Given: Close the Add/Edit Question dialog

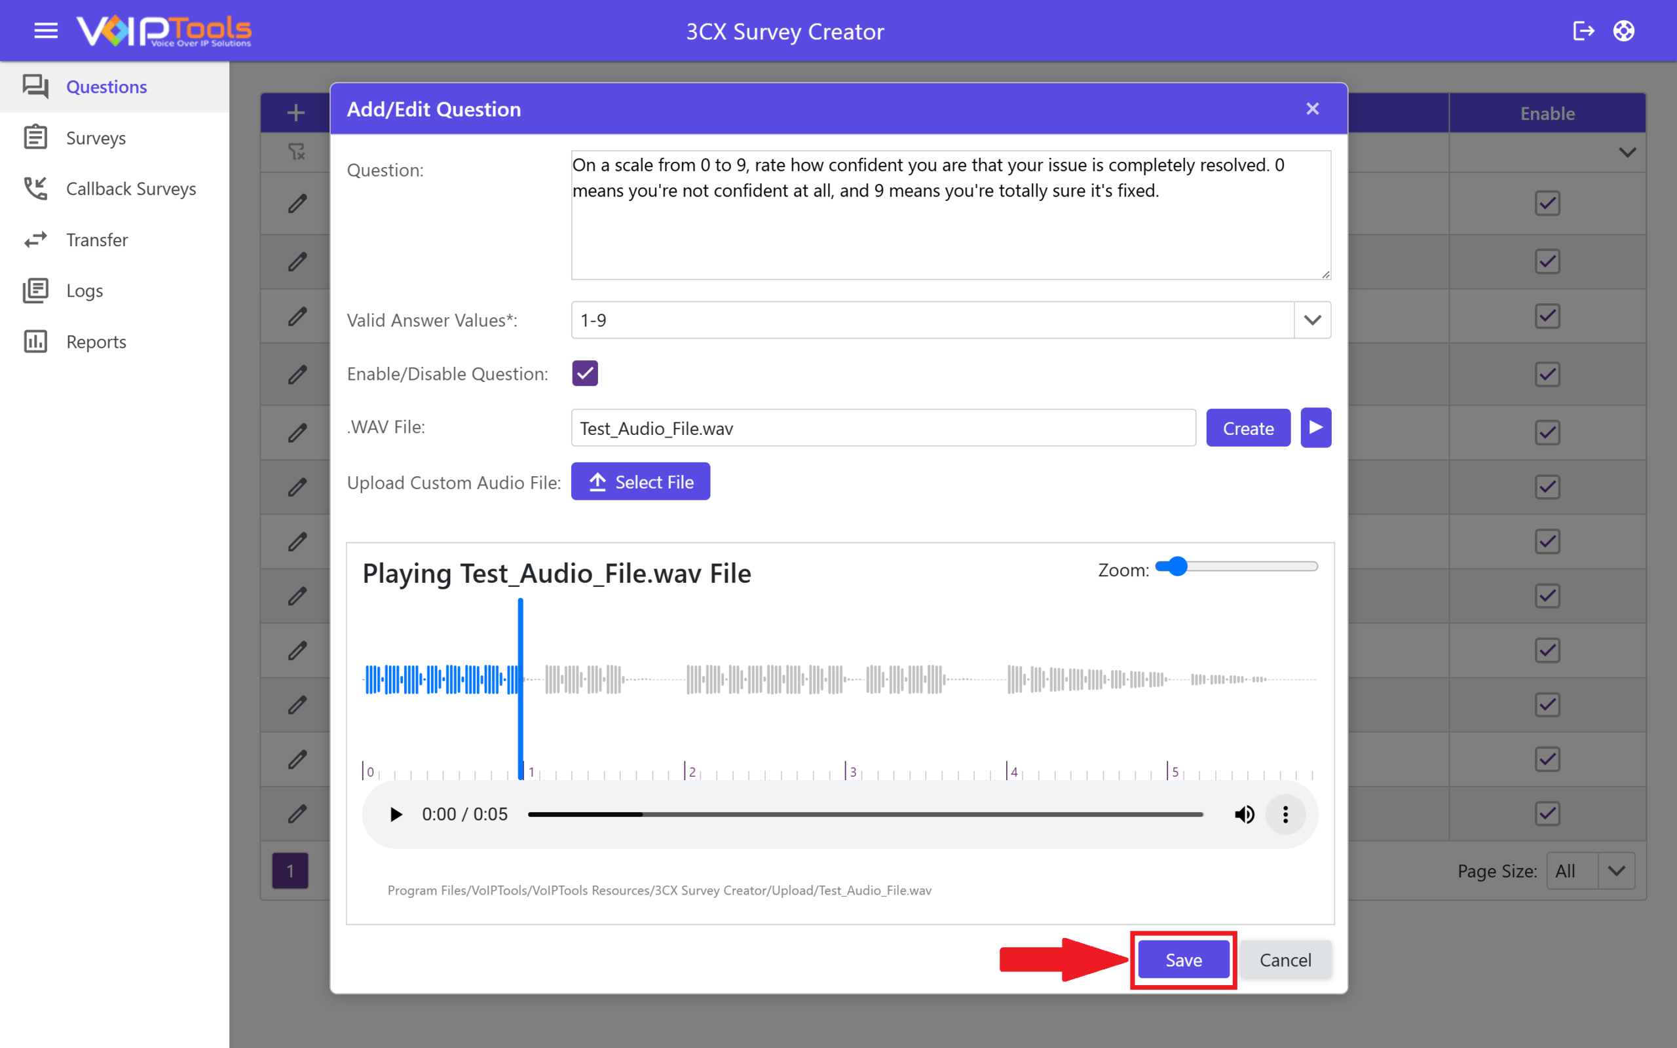Looking at the screenshot, I should (x=1312, y=109).
